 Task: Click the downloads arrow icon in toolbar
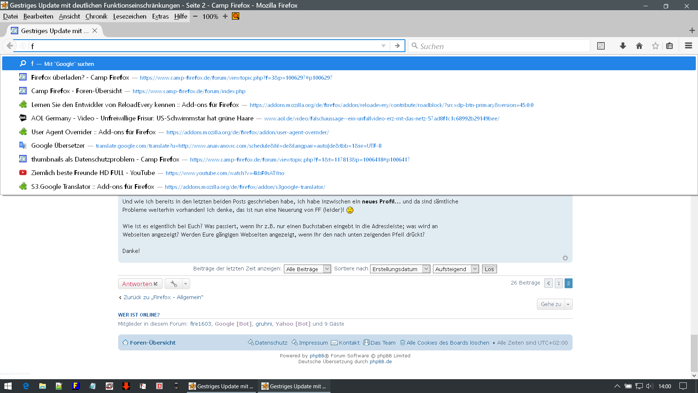(x=623, y=46)
